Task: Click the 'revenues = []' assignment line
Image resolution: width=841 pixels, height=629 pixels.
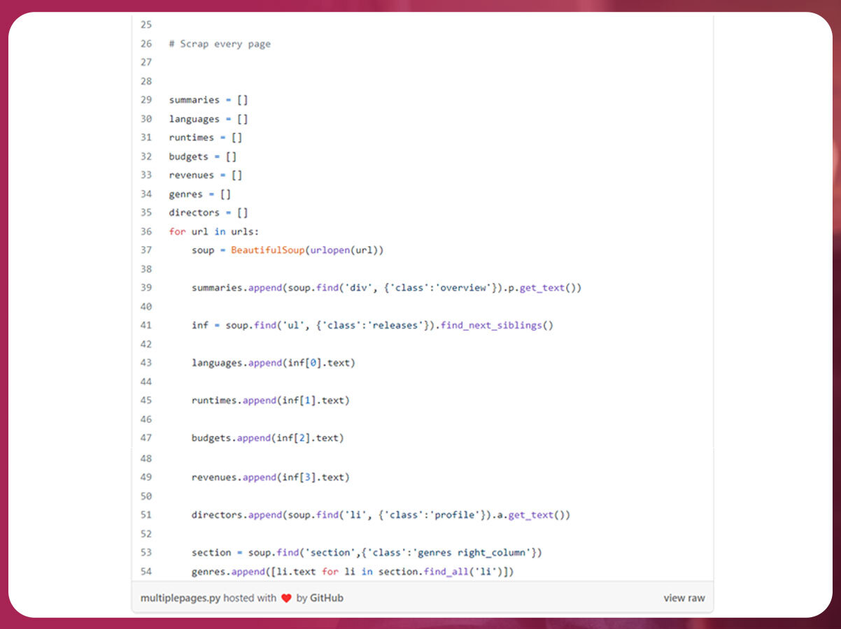Action: pyautogui.click(x=205, y=175)
